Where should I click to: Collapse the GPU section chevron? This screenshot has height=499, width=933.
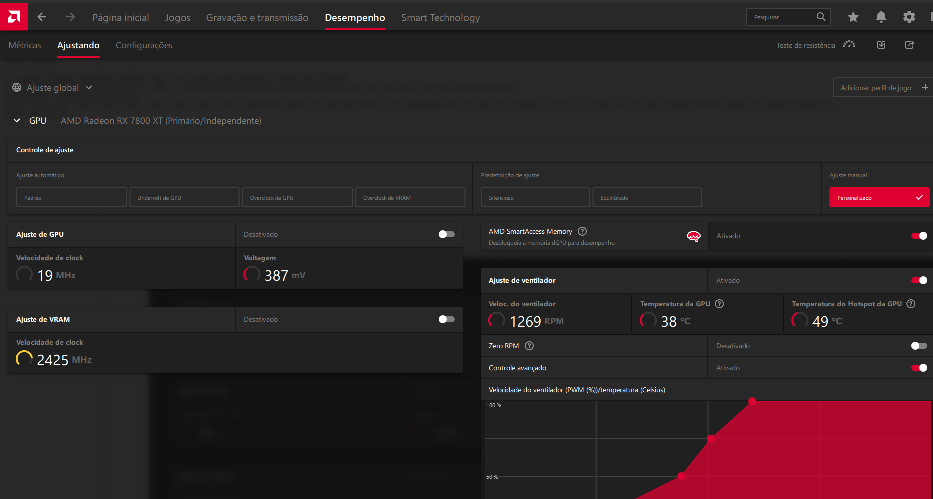[x=17, y=120]
